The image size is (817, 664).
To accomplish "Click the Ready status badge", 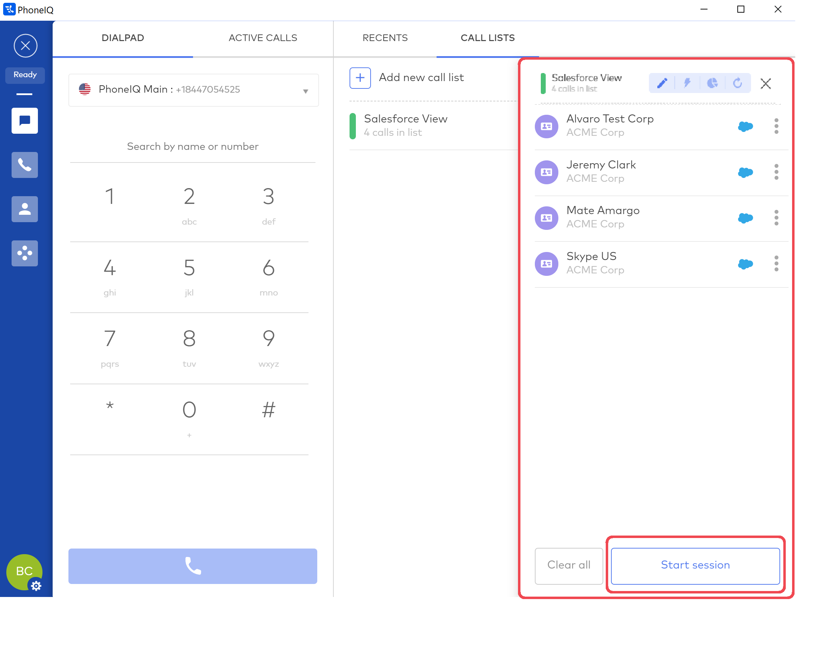I will [25, 75].
